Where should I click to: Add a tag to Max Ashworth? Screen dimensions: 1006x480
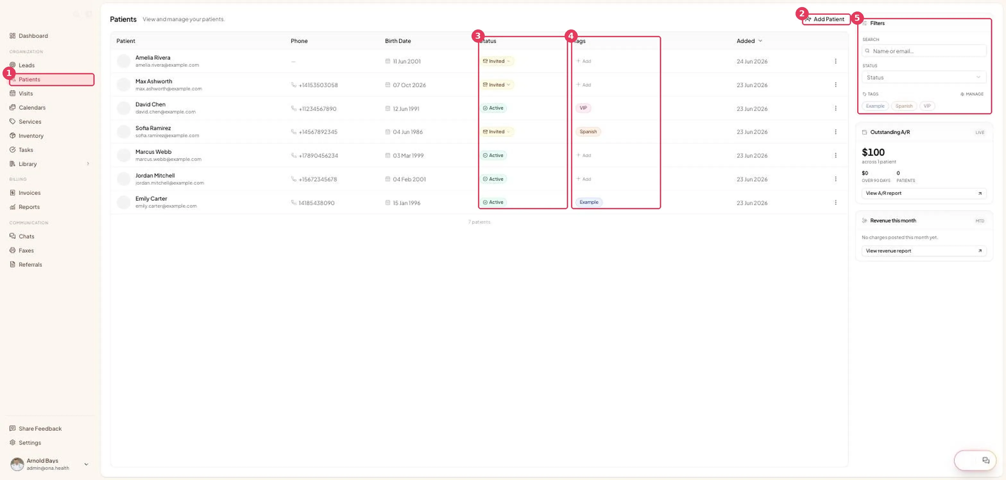584,85
